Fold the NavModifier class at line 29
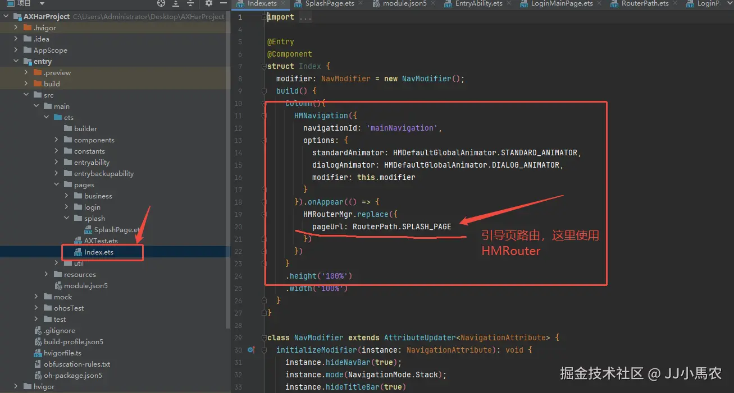 click(265, 337)
